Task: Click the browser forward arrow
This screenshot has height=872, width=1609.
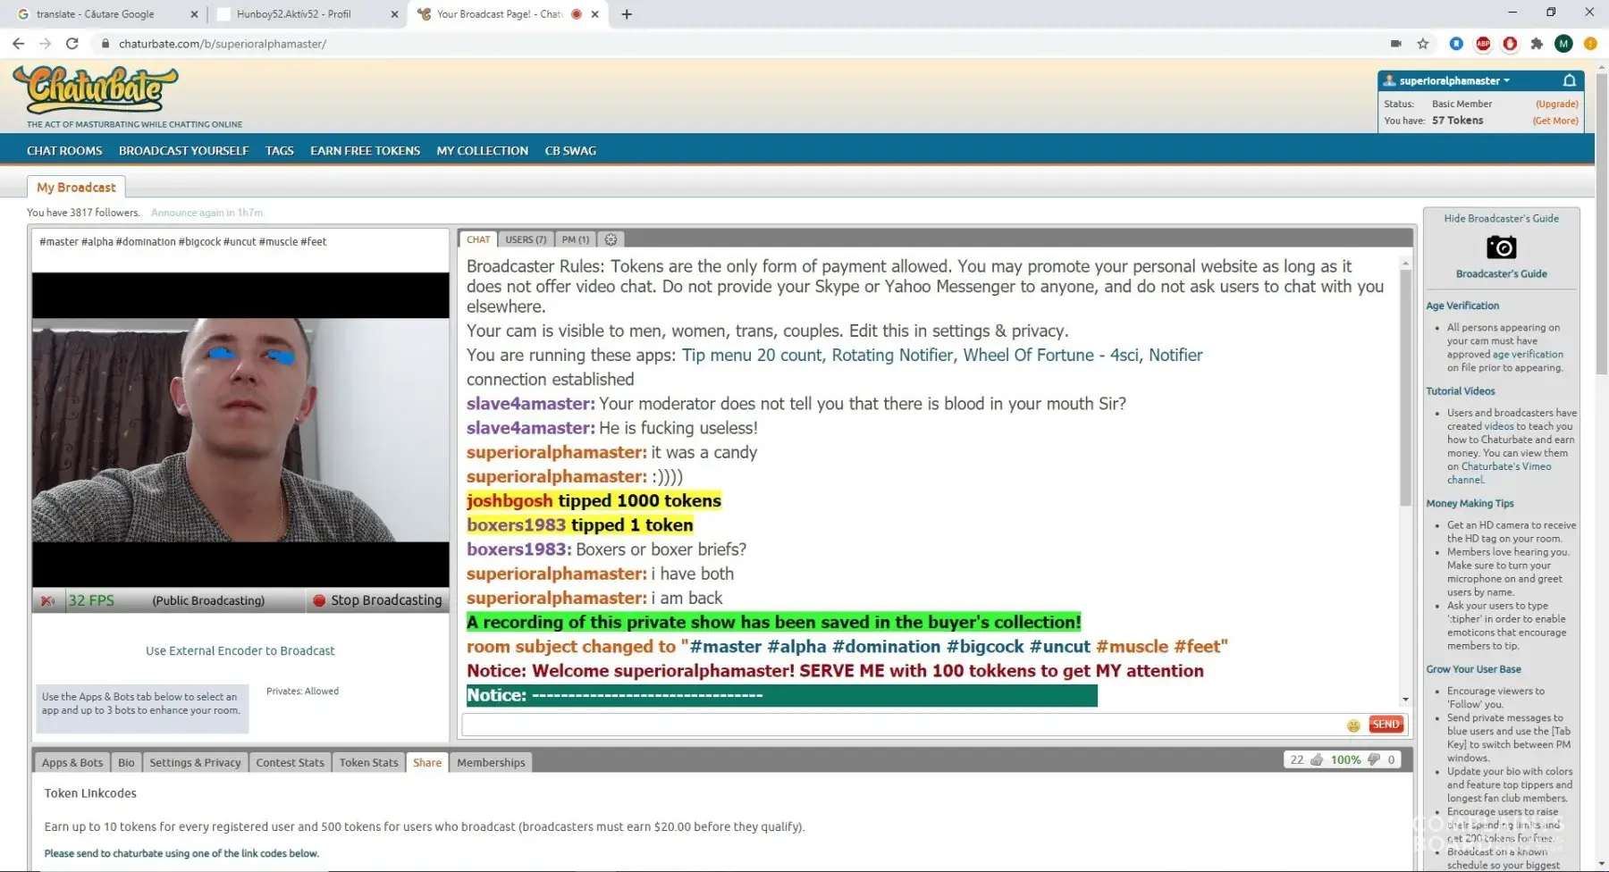Action: (x=46, y=44)
